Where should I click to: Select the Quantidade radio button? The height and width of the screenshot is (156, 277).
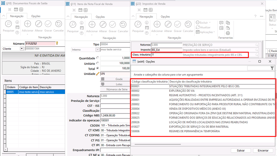[98, 58]
